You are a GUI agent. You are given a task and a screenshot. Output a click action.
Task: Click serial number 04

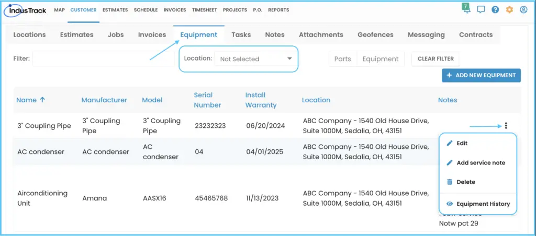tap(199, 152)
